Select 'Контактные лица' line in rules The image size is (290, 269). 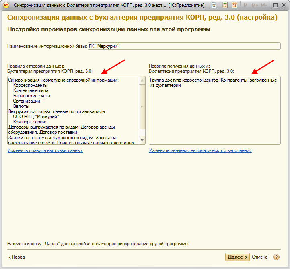[x=31, y=90]
